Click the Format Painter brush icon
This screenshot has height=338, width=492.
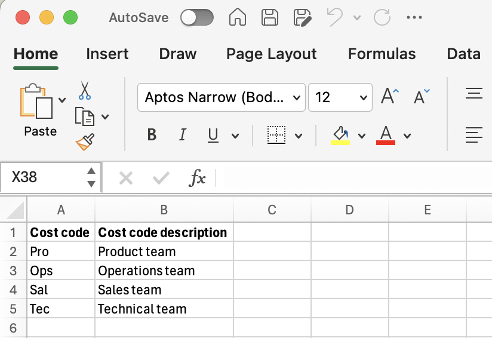pos(84,142)
